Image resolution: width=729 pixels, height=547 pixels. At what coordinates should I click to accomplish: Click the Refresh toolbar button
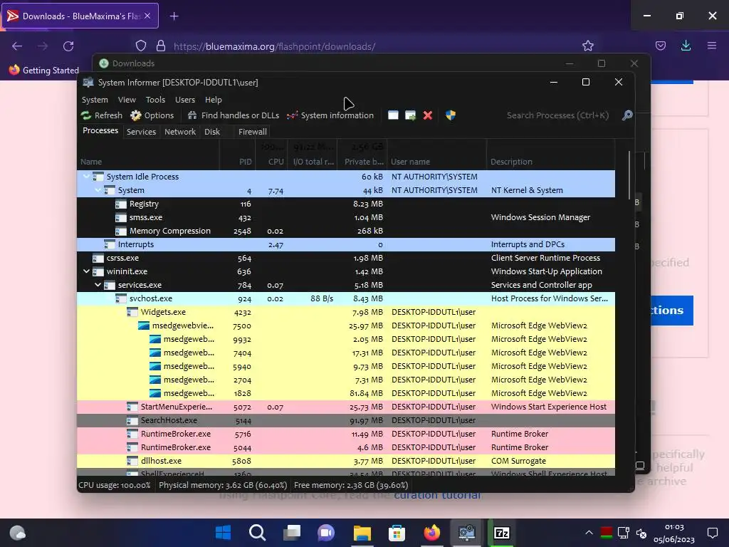[101, 115]
